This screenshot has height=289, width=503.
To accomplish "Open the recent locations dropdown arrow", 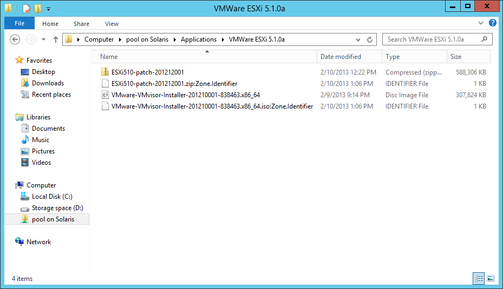I will (44, 39).
